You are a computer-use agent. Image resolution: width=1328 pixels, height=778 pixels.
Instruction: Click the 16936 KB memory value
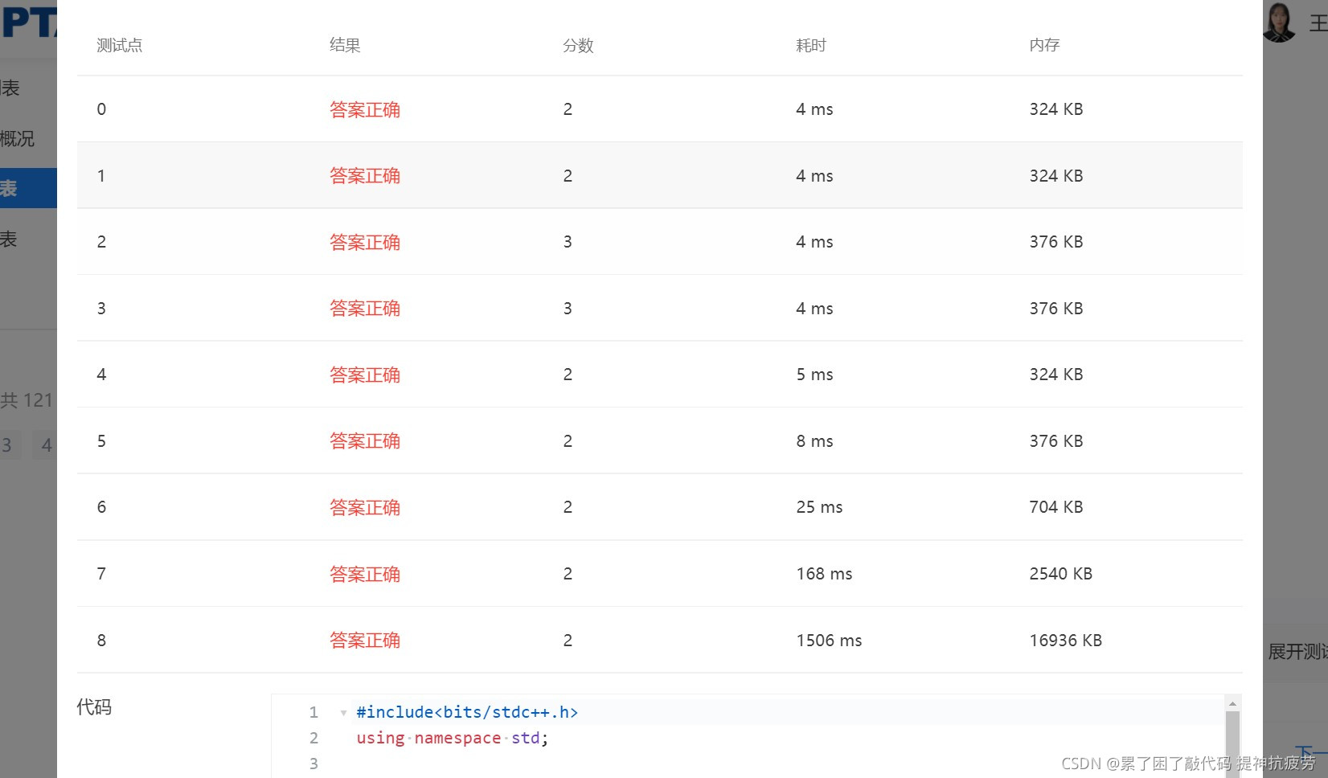1065,641
